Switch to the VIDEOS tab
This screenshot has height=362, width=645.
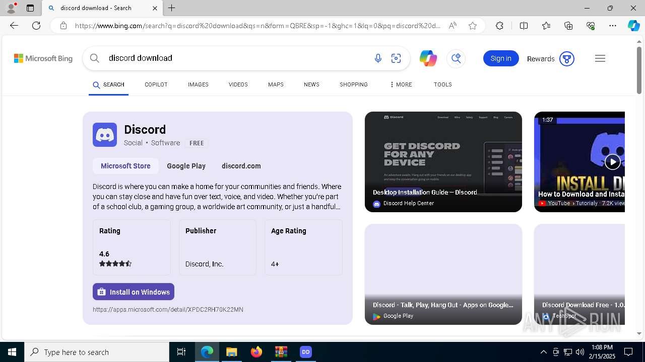[x=238, y=84]
